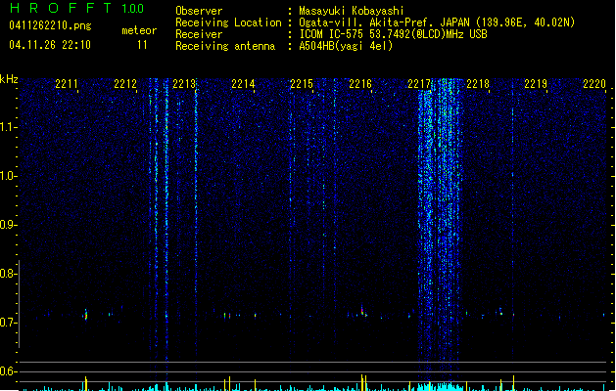The width and height of the screenshot is (616, 391).
Task: Click the bright meteor echo just after 2211
Action: click(x=85, y=315)
